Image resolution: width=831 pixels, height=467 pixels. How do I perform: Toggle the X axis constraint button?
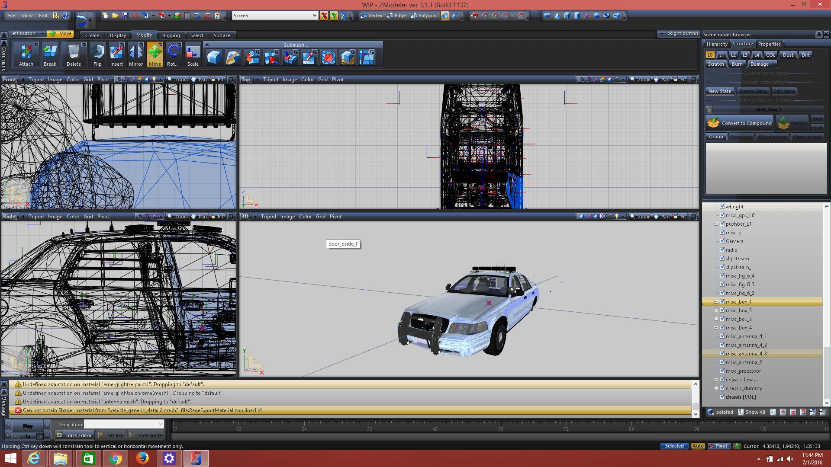click(x=324, y=16)
